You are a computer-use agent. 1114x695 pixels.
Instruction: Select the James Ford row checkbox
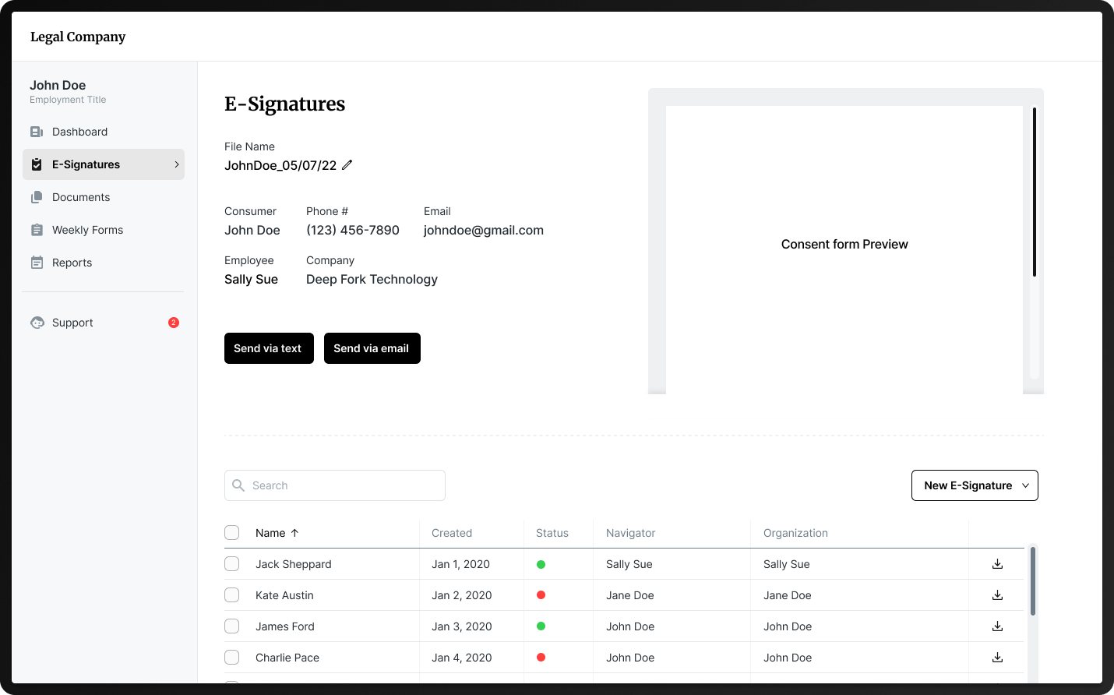coord(232,626)
